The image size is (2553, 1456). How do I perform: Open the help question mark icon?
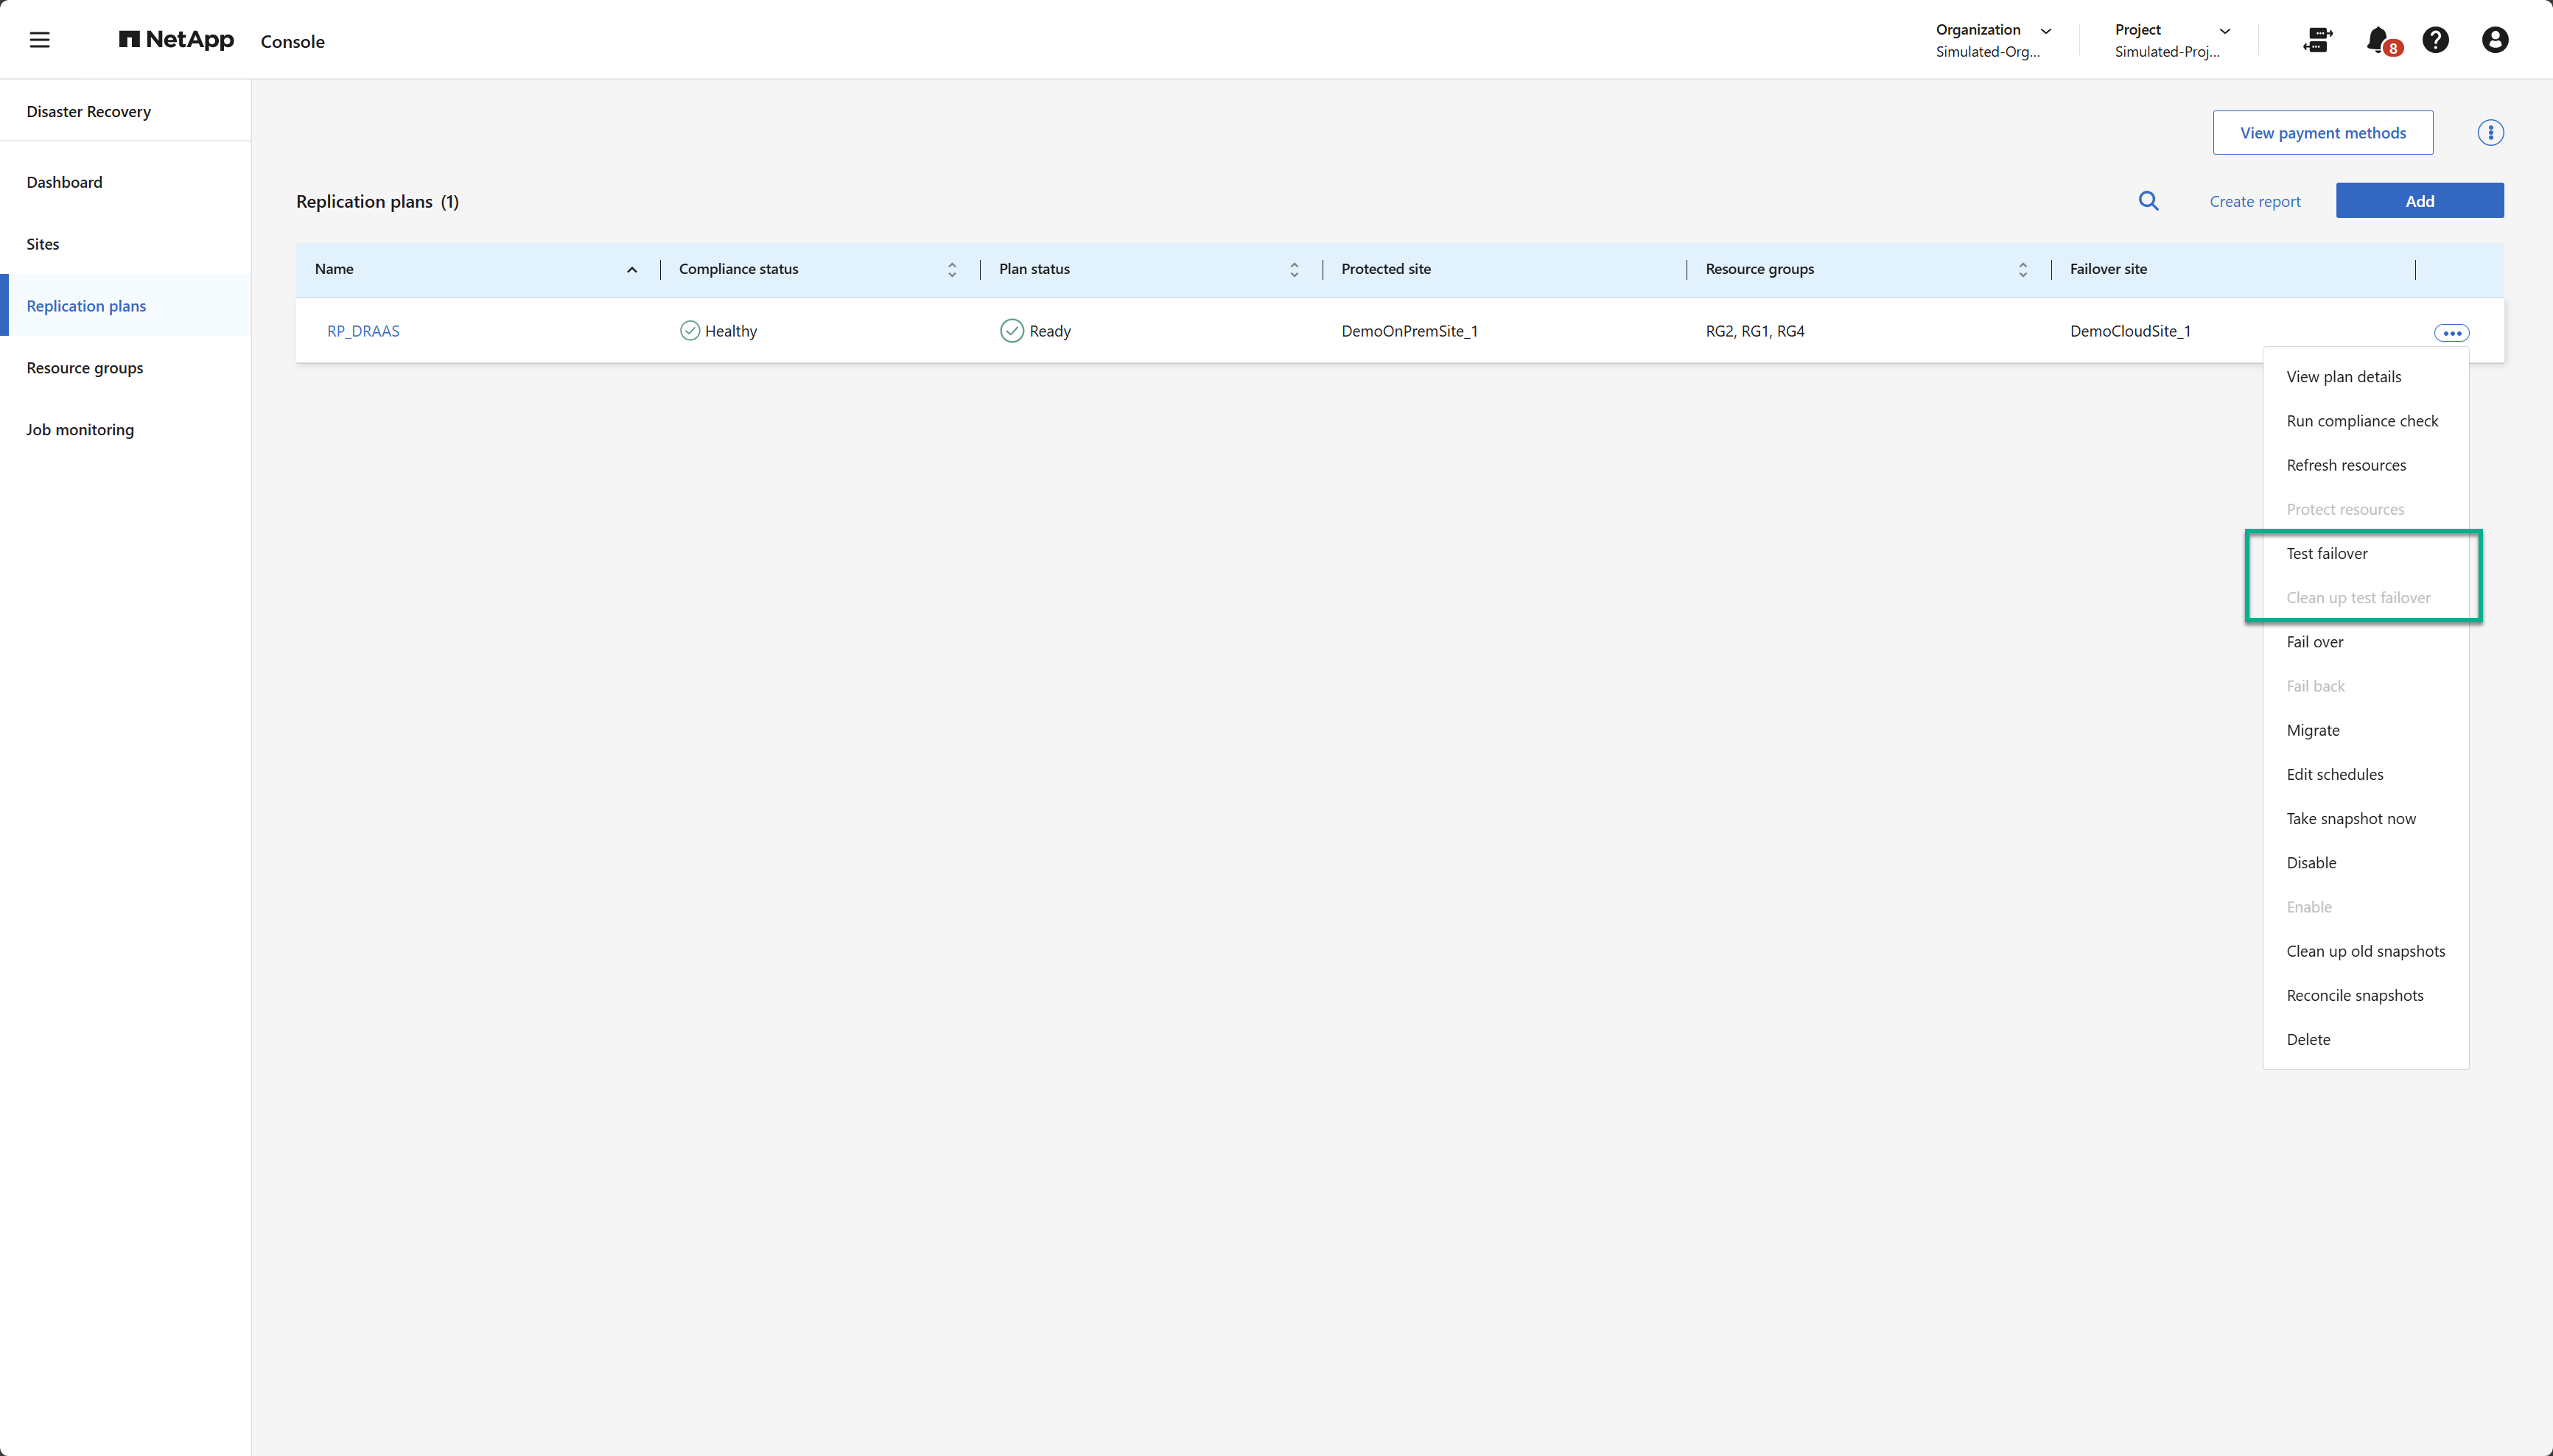coord(2435,40)
